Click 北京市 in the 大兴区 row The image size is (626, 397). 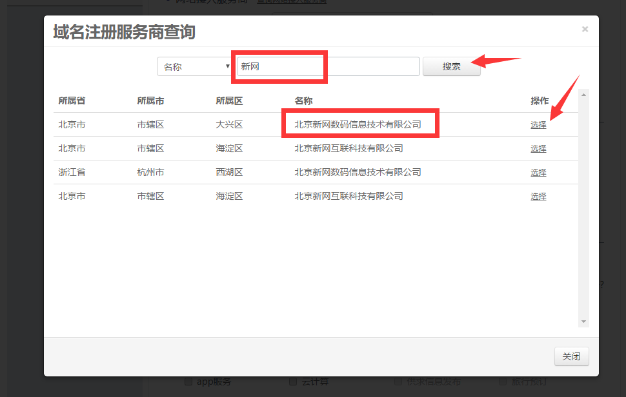[x=72, y=125]
